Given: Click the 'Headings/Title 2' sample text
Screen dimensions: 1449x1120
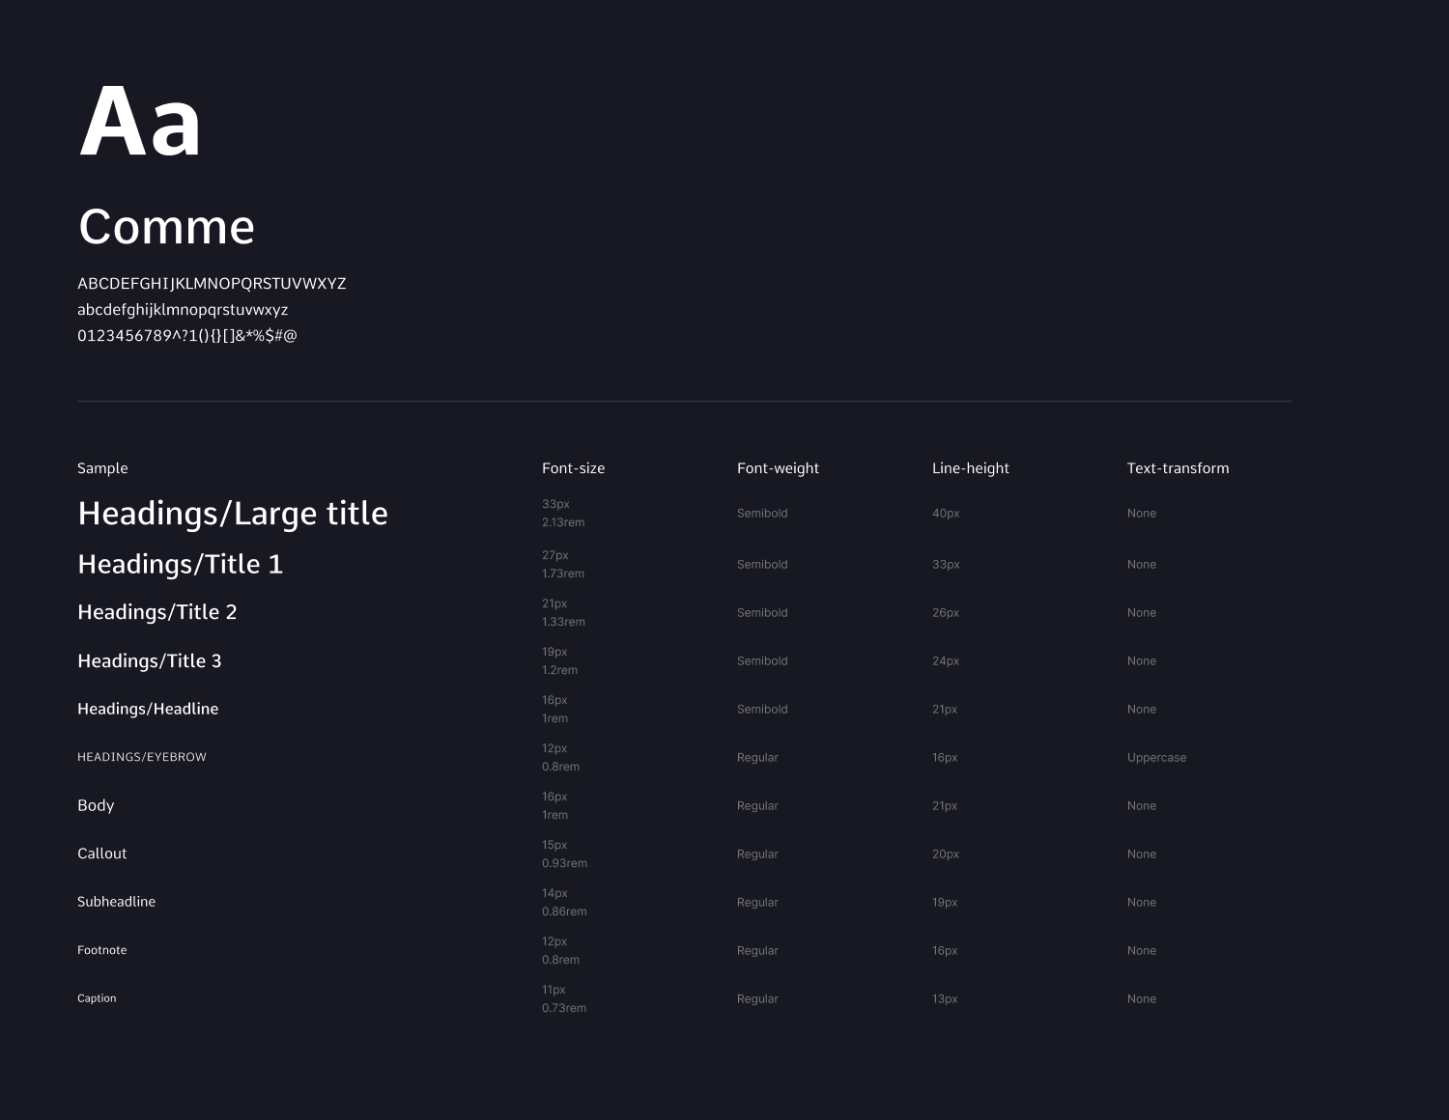Looking at the screenshot, I should [157, 612].
